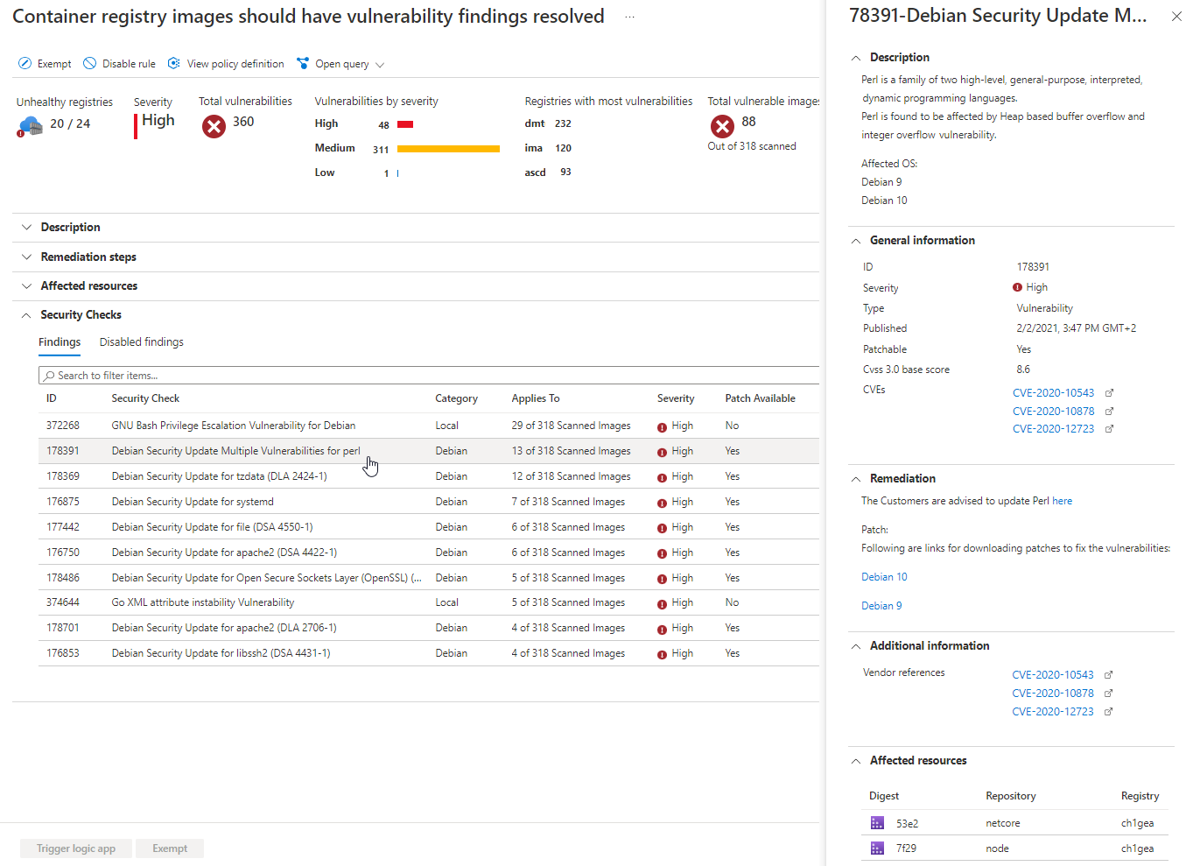1193x866 pixels.
Task: Select the Findings tab
Action: (60, 342)
